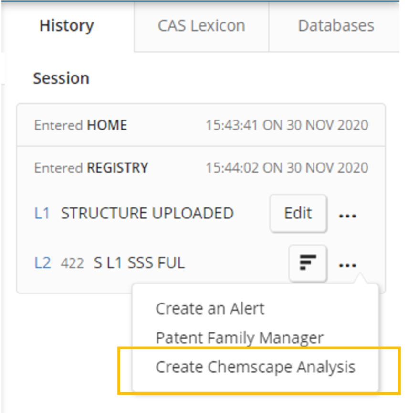Viewport: 419px width, 413px height.
Task: Open the History tab
Action: pos(67,26)
